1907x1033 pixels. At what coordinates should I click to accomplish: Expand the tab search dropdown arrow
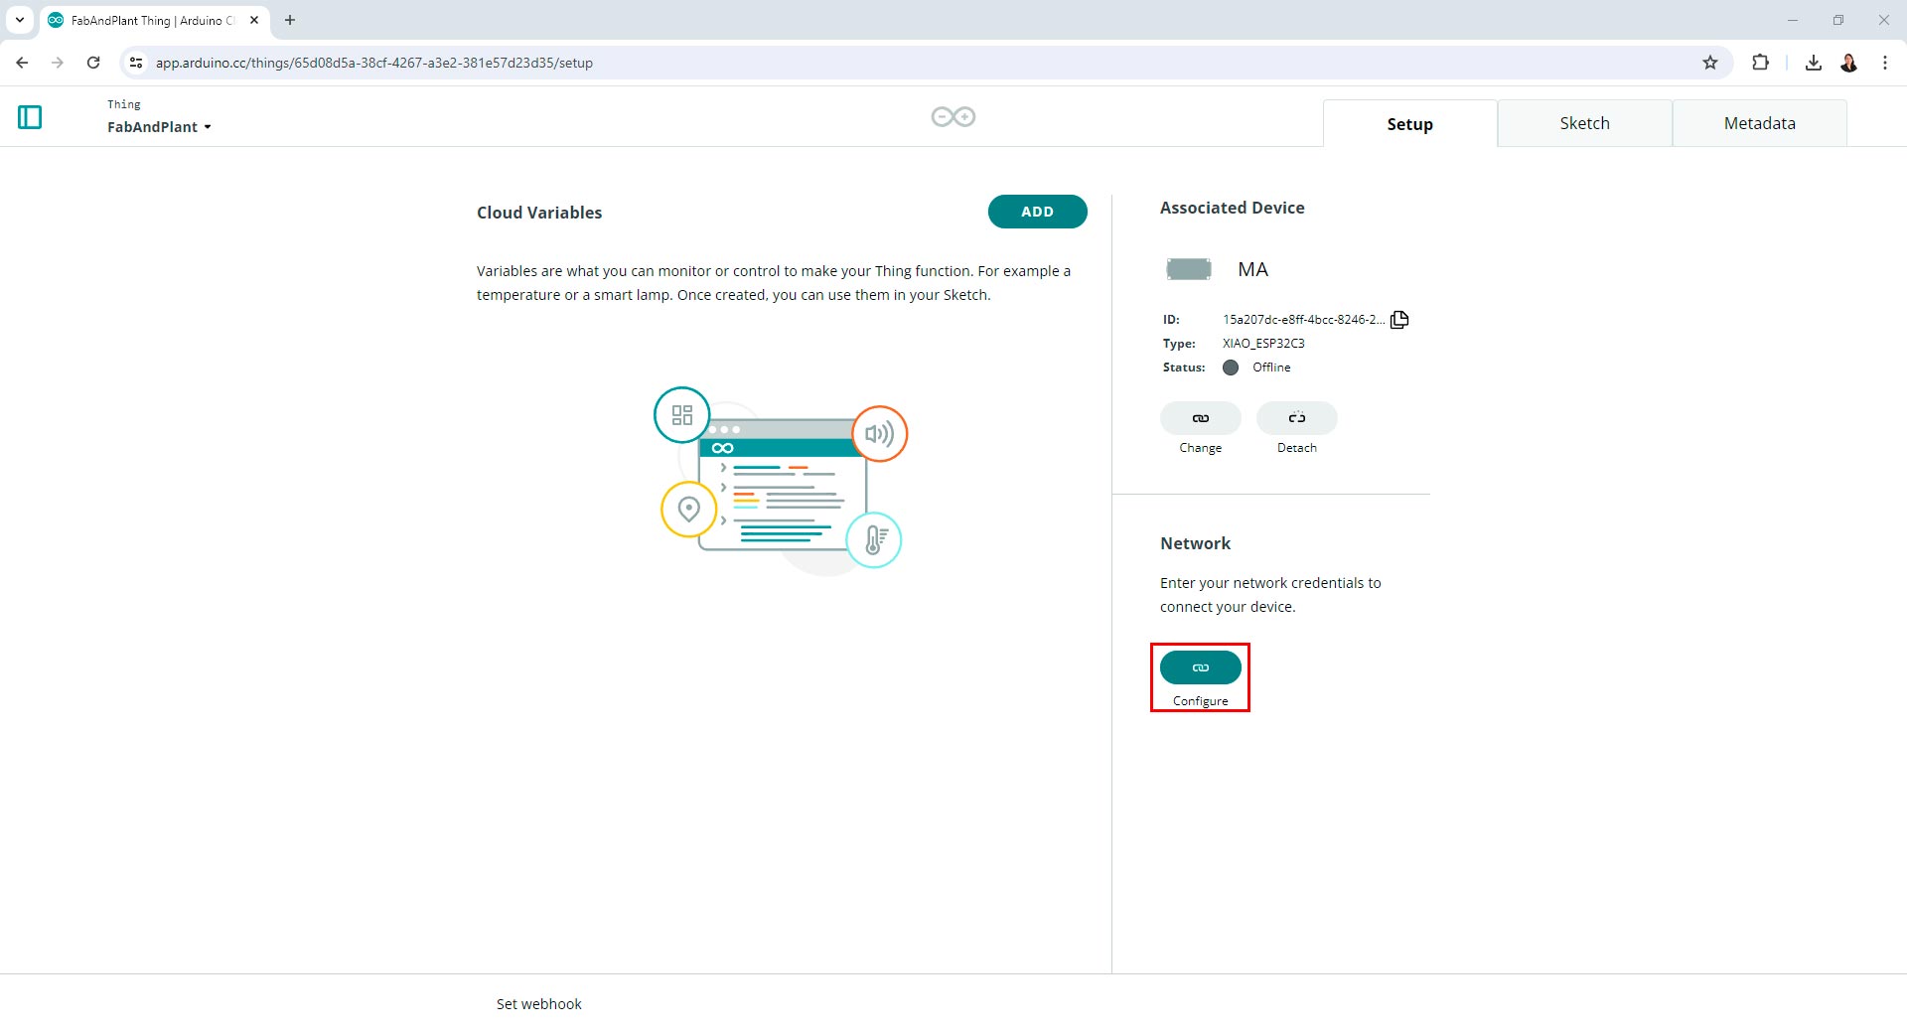[x=19, y=20]
